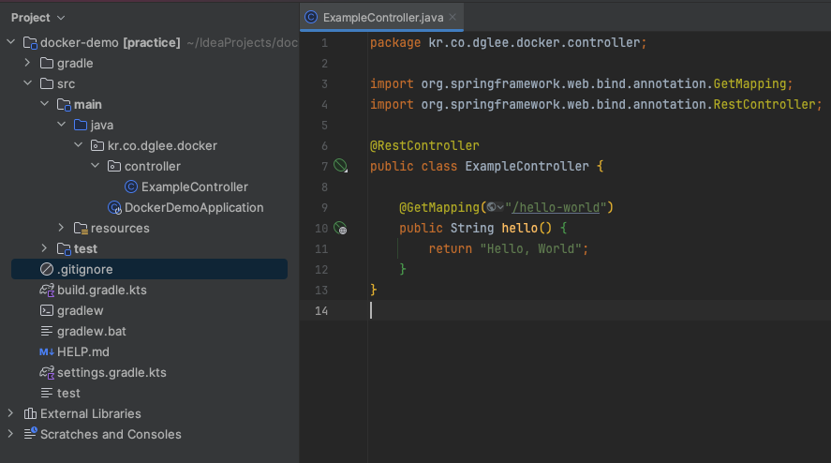
Task: Click the GetMapping import on line 3
Action: tap(749, 83)
